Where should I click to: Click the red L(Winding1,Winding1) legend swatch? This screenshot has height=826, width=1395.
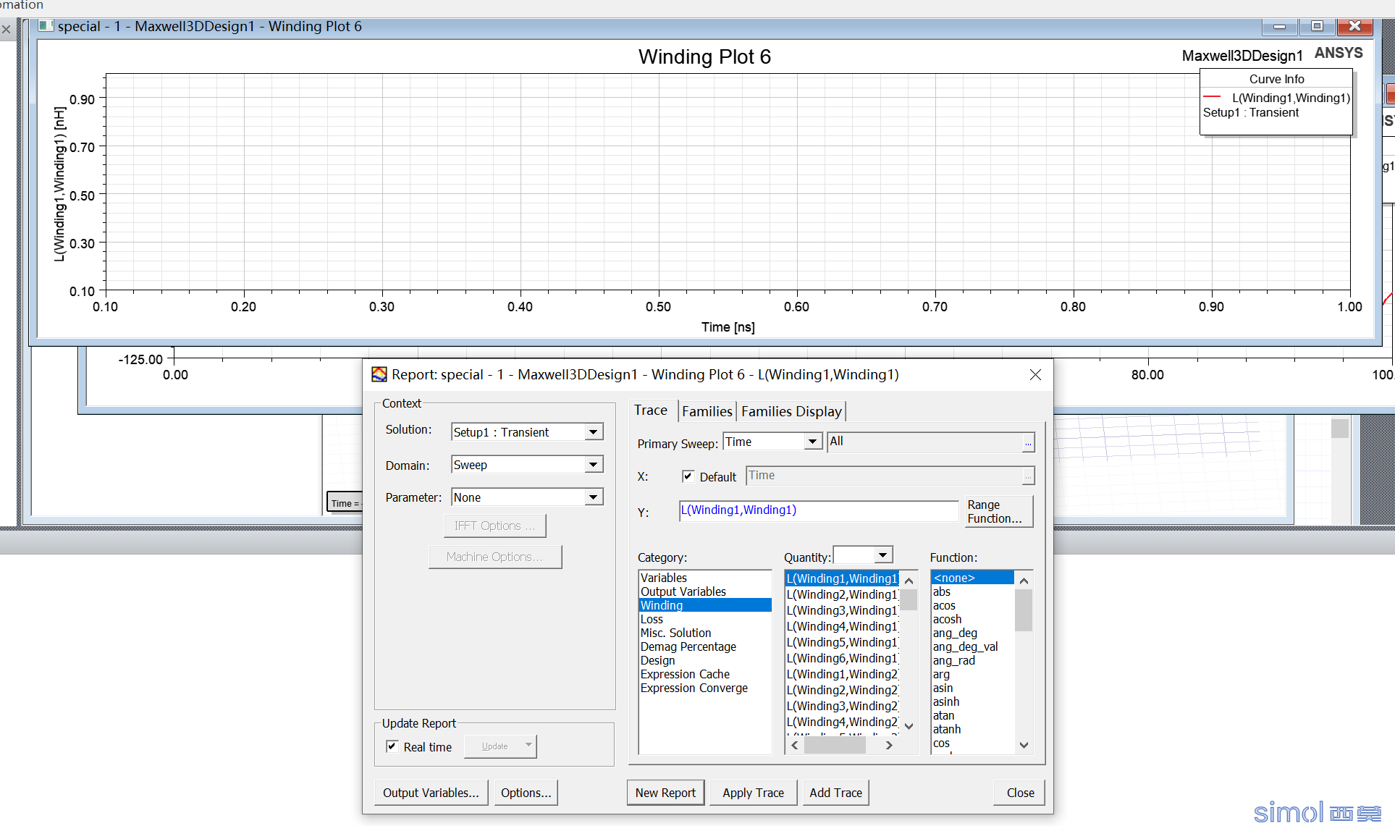pos(1212,96)
